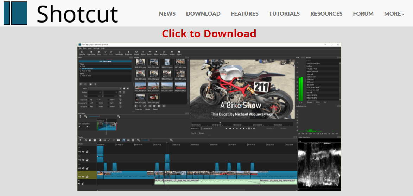Viewport: 413px width, 196px height.
Task: Open the Keyframes panel hamburger menu
Action: click(x=80, y=116)
